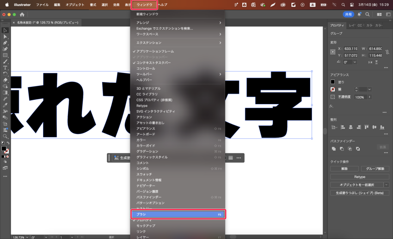Expand the エクステンション submenu
The height and width of the screenshot is (239, 393).
click(178, 43)
